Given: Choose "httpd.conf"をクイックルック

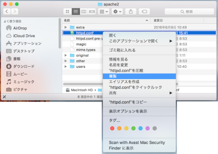Looking at the screenshot, I should click(x=139, y=87).
